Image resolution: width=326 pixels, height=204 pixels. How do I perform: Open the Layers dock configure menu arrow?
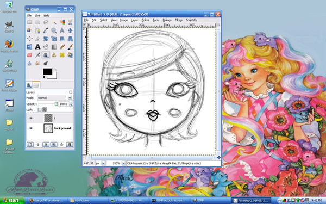pos(71,92)
